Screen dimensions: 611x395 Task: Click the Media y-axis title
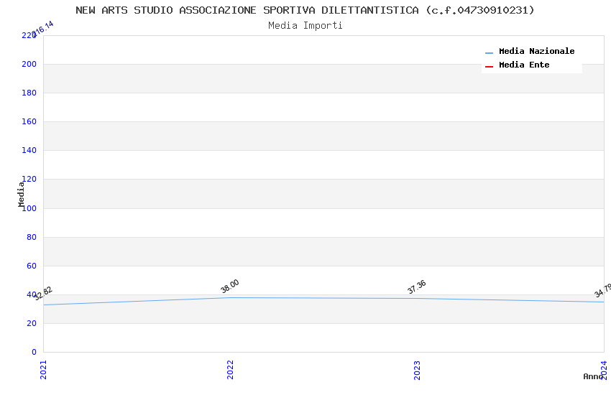point(21,194)
